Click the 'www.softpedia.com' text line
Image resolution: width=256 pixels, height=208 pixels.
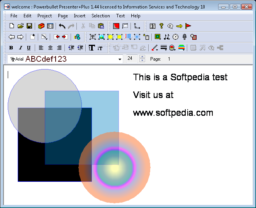[173, 113]
